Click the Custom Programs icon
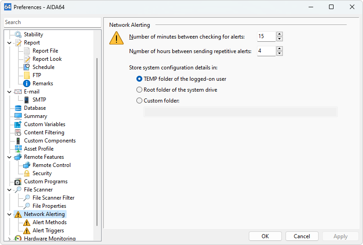The width and height of the screenshot is (363, 245). 18,181
